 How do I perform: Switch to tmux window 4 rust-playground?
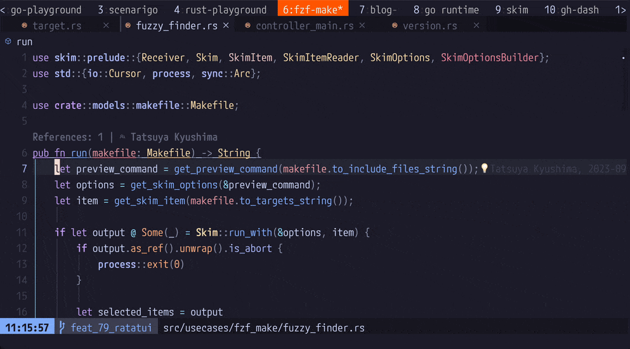click(220, 10)
